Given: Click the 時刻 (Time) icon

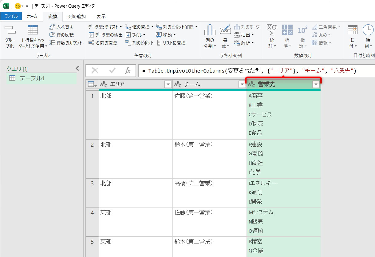Looking at the screenshot, I should coord(368,36).
